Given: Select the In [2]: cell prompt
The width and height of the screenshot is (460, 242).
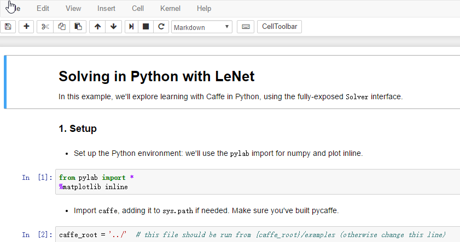Looking at the screenshot, I should click(x=37, y=235).
